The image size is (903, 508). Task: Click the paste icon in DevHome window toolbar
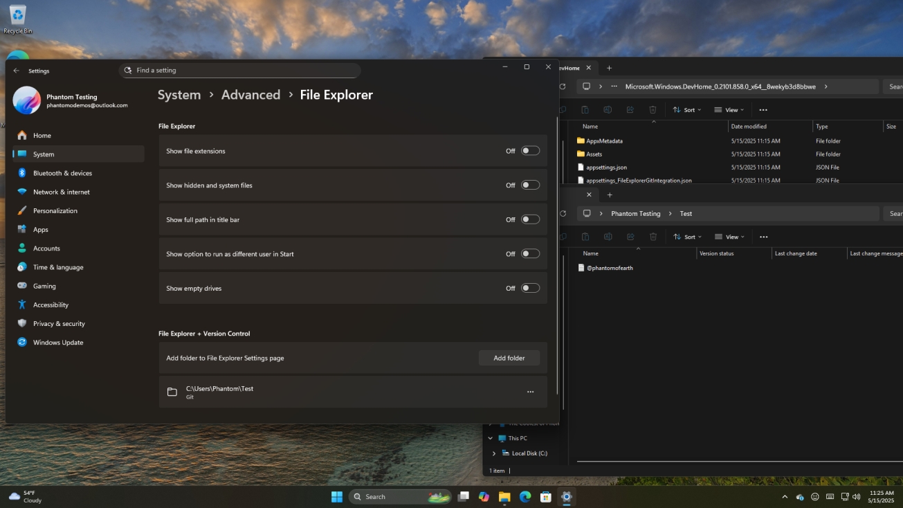[x=585, y=110]
